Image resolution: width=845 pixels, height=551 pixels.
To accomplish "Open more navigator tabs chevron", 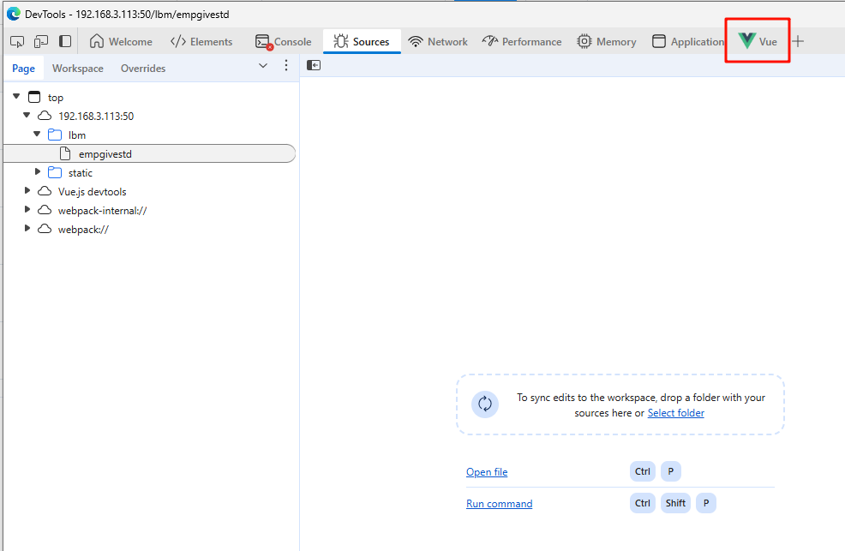I will coord(263,66).
